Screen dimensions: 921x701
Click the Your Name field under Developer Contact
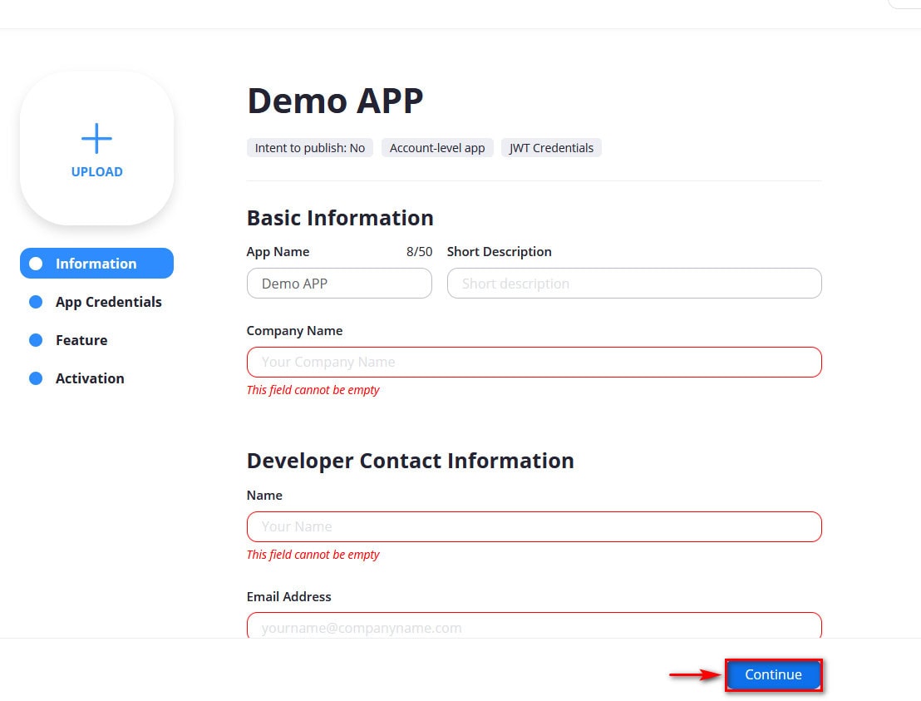pos(534,526)
